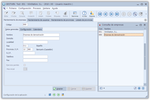This screenshot has width=150, height=100.
Task: Click green right arrow in status bar
Action: pos(58,95)
